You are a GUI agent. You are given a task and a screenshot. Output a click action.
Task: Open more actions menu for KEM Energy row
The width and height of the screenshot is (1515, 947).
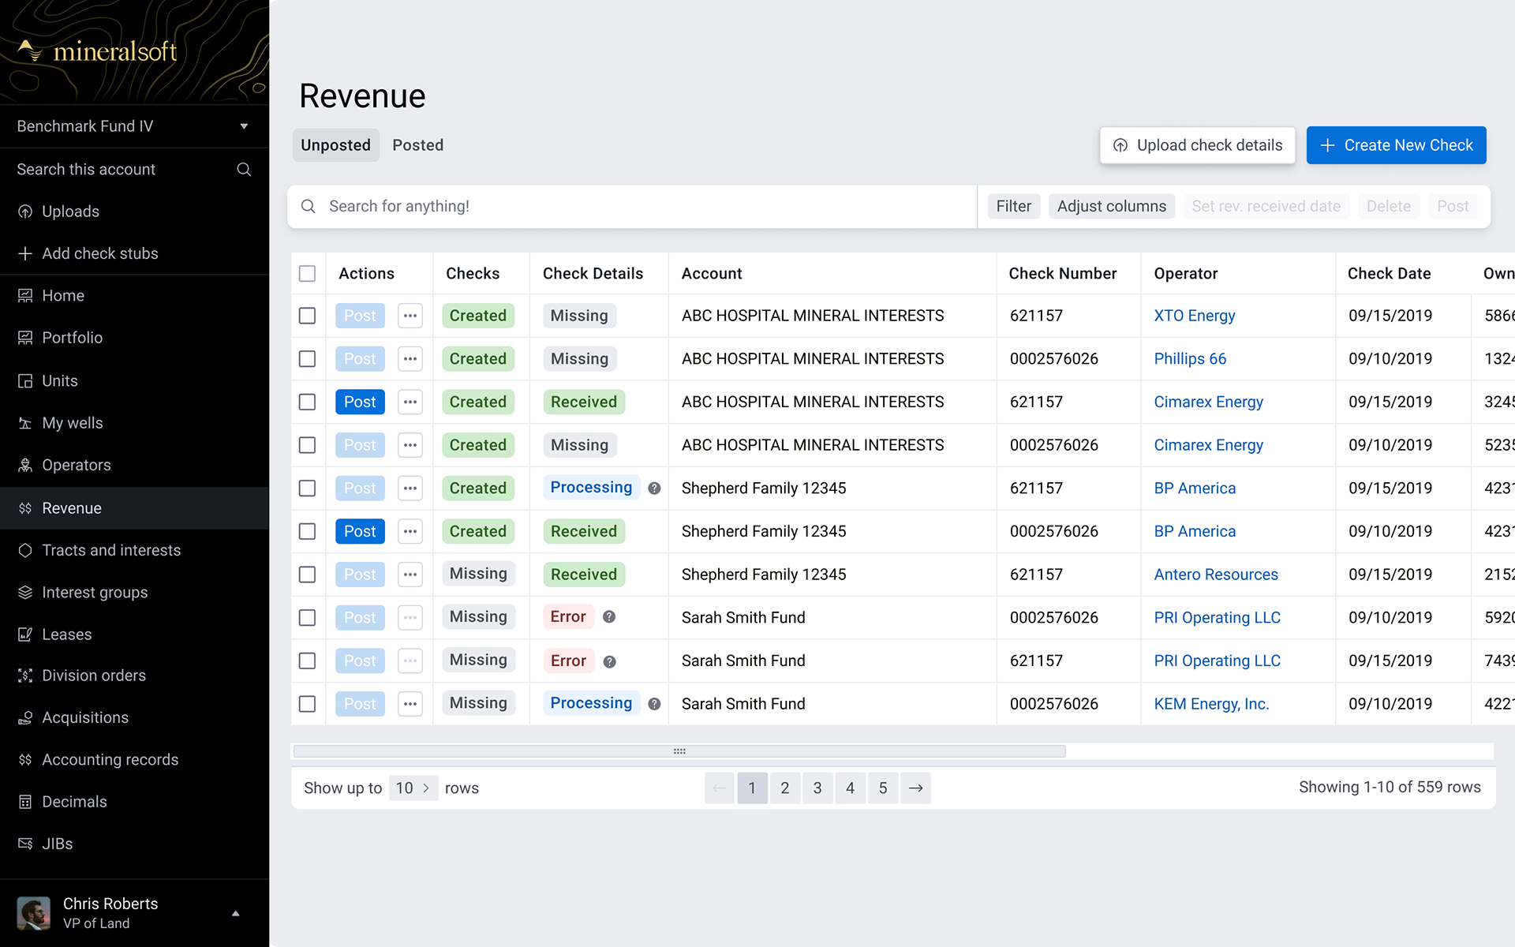[410, 704]
